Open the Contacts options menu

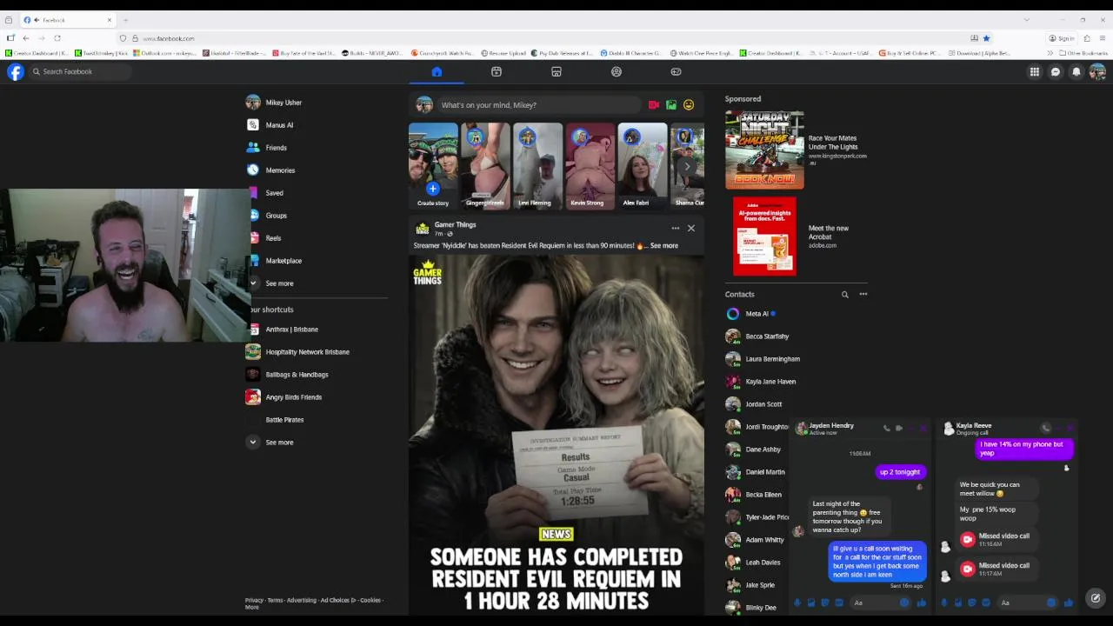point(863,295)
